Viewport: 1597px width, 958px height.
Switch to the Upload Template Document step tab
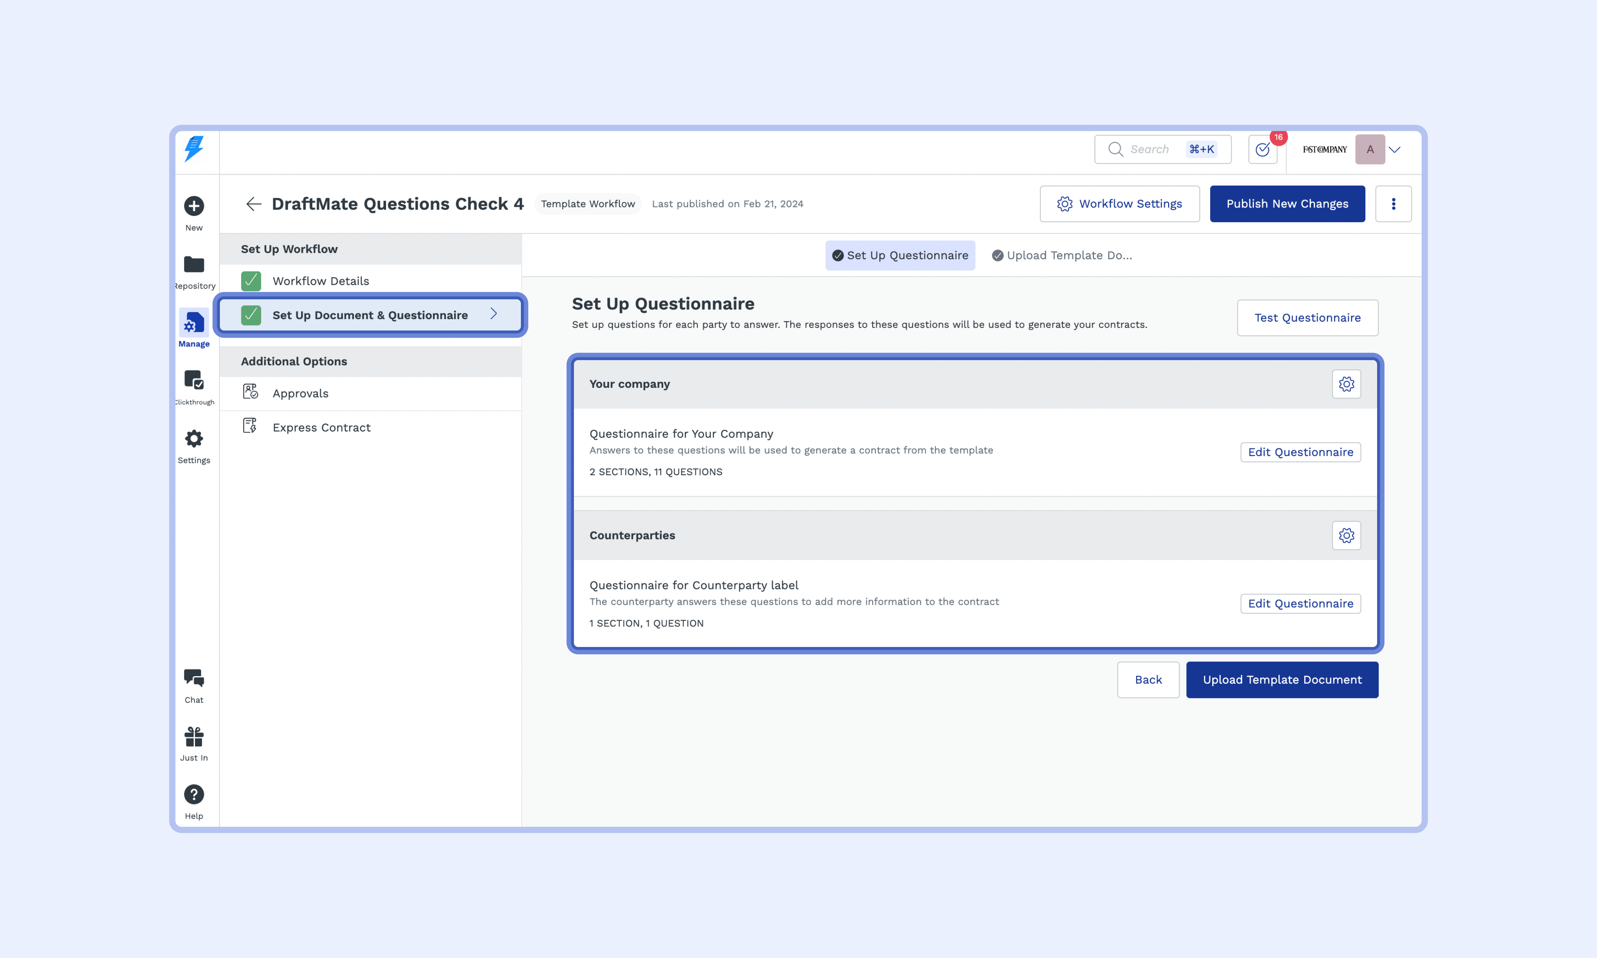pyautogui.click(x=1062, y=256)
